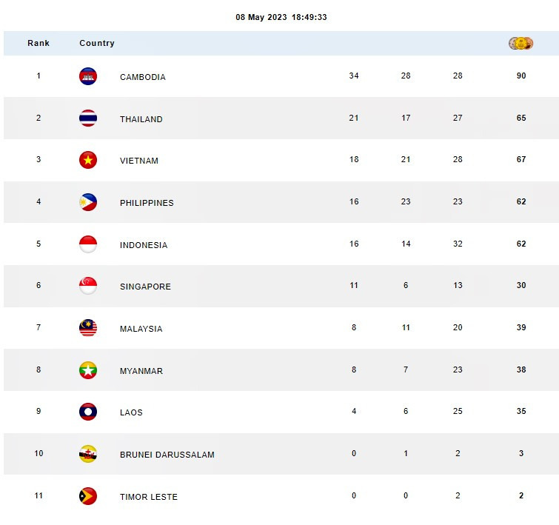The height and width of the screenshot is (525, 559).
Task: Click Cambodia's total medal count 90
Action: click(x=521, y=76)
